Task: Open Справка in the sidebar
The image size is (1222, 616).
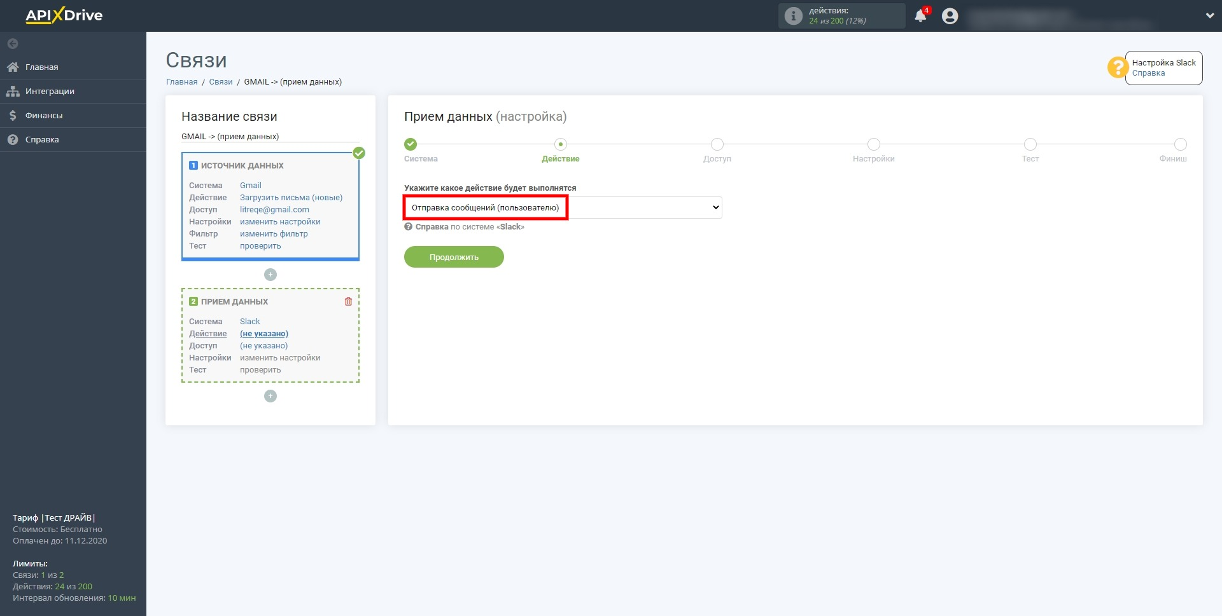Action: (x=73, y=139)
